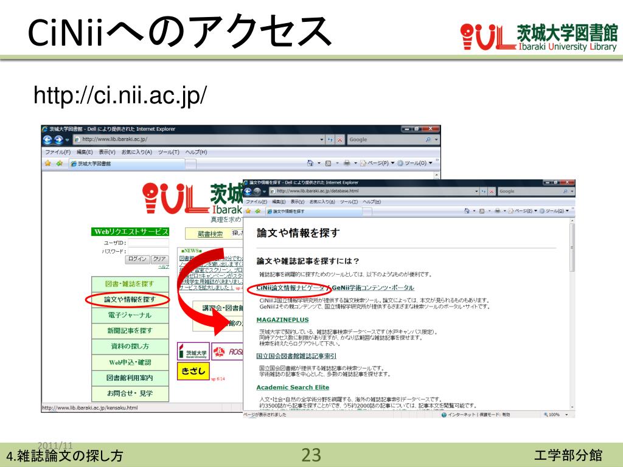Click Feeds icon in front window toolbar
Screen dimensions: 623x467
482,211
